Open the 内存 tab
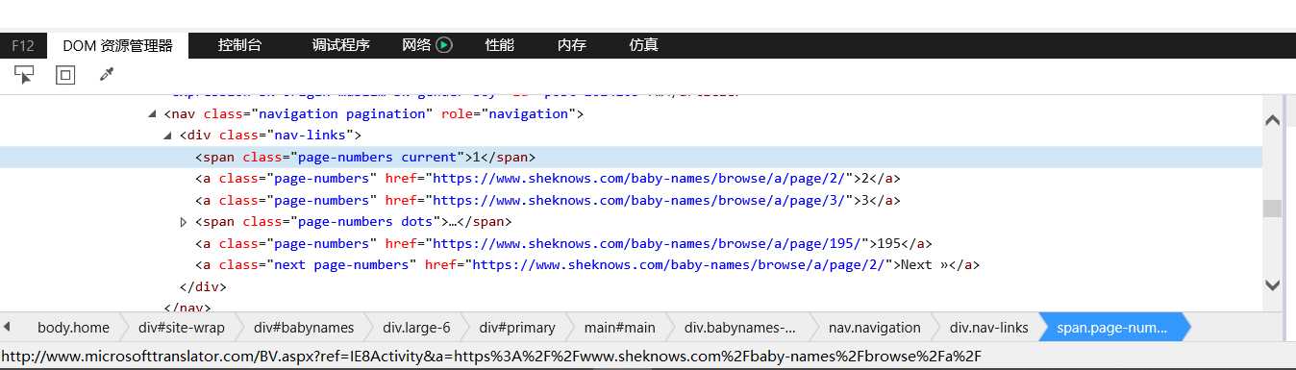This screenshot has height=370, width=1296. pos(572,45)
